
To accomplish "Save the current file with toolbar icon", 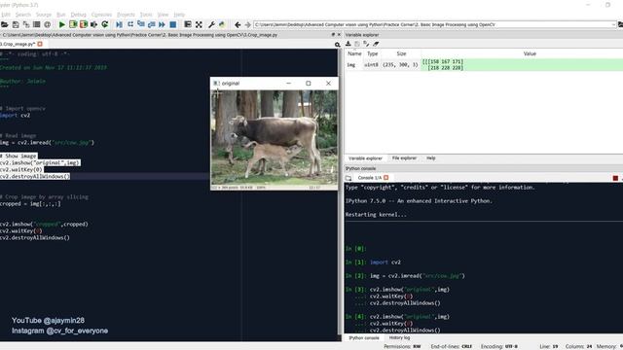I will click(x=16, y=24).
